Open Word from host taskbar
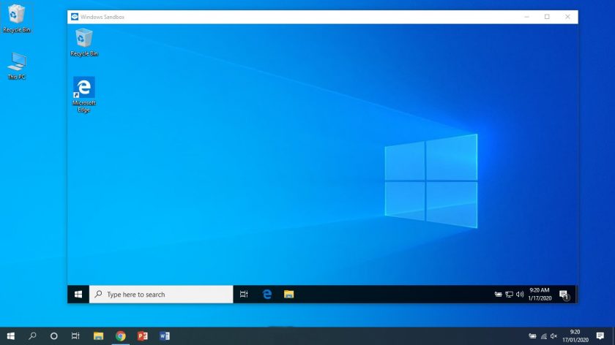The image size is (615, 345). point(164,336)
